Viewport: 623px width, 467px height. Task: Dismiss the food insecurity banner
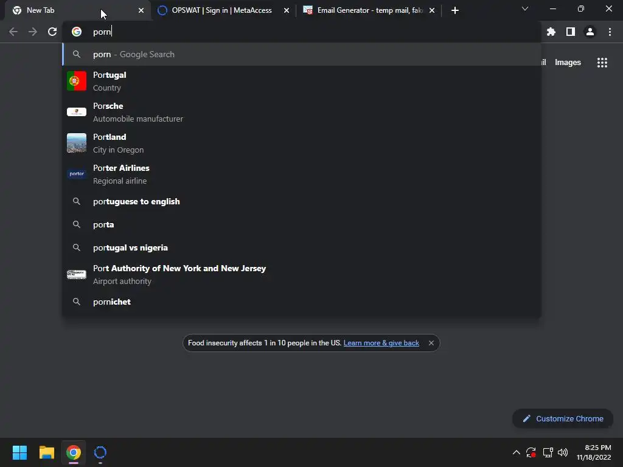pyautogui.click(x=431, y=343)
